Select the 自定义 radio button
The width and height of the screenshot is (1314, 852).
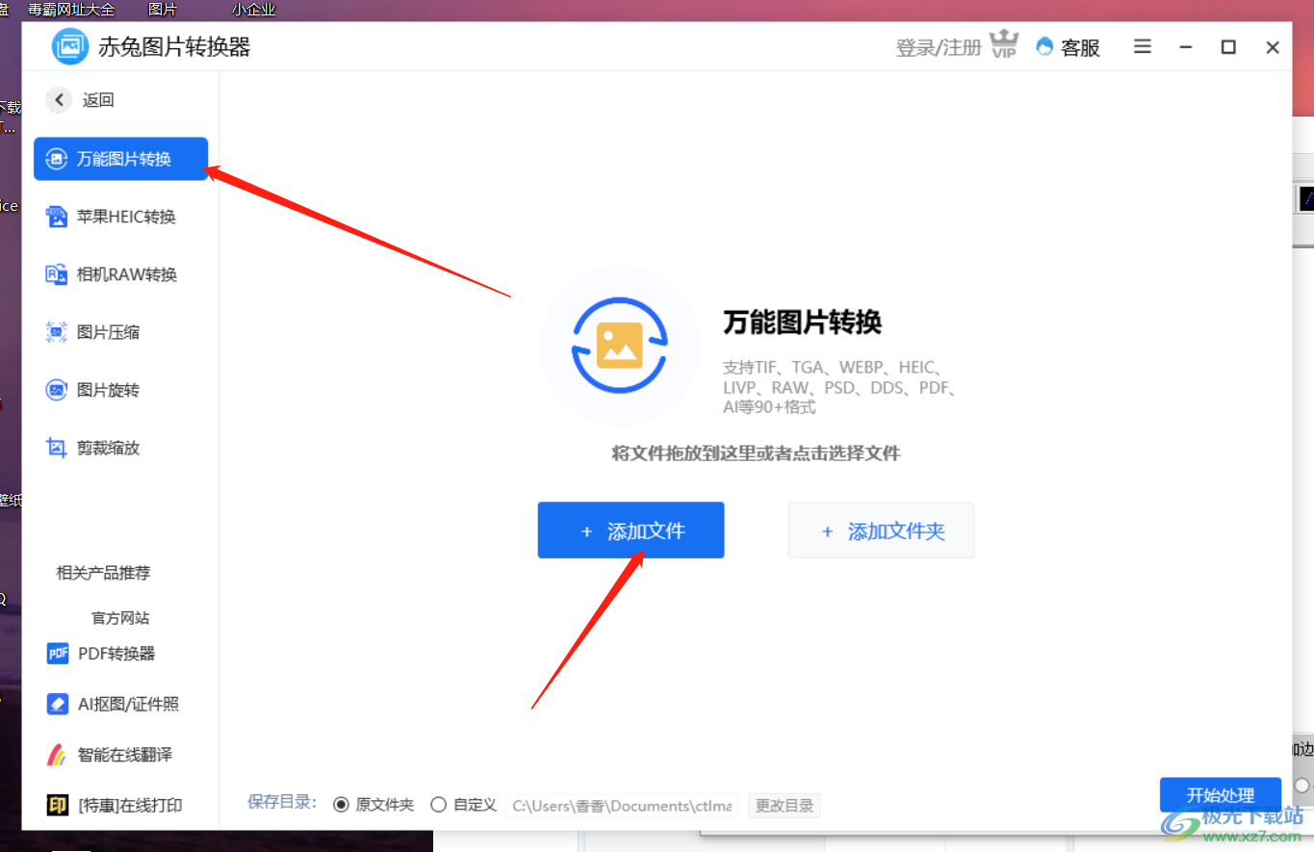coord(438,805)
